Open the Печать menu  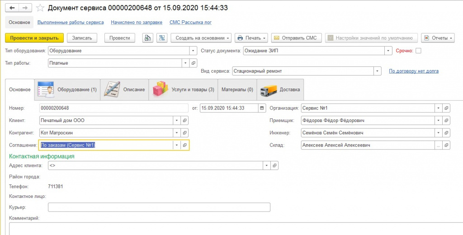[x=251, y=38]
